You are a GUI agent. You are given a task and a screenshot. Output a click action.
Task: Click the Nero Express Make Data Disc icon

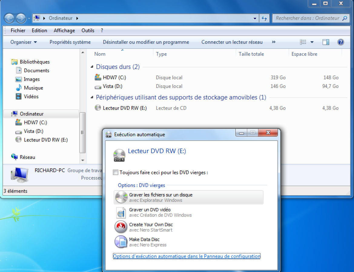(x=121, y=242)
